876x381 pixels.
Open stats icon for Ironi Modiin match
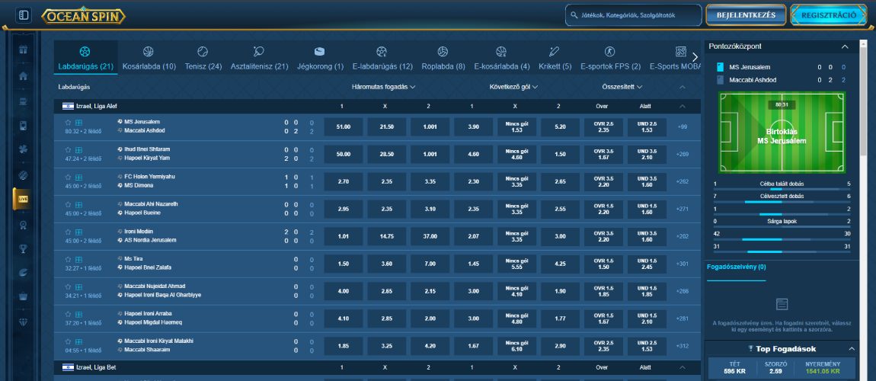pos(78,232)
